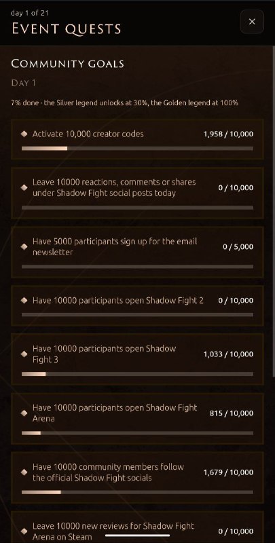Open the Activate 10,000 creator codes quest
Screen dimensions: 275x543
[137, 139]
